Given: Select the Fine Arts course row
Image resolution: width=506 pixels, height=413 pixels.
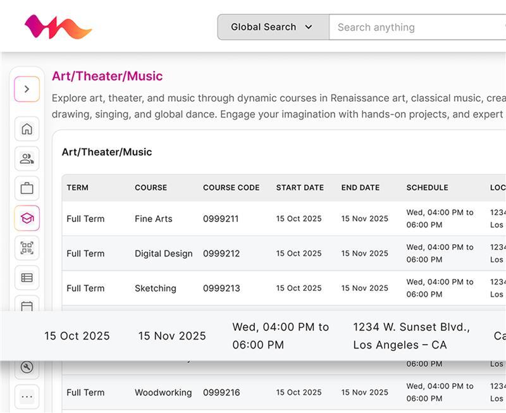Looking at the screenshot, I should coord(153,219).
